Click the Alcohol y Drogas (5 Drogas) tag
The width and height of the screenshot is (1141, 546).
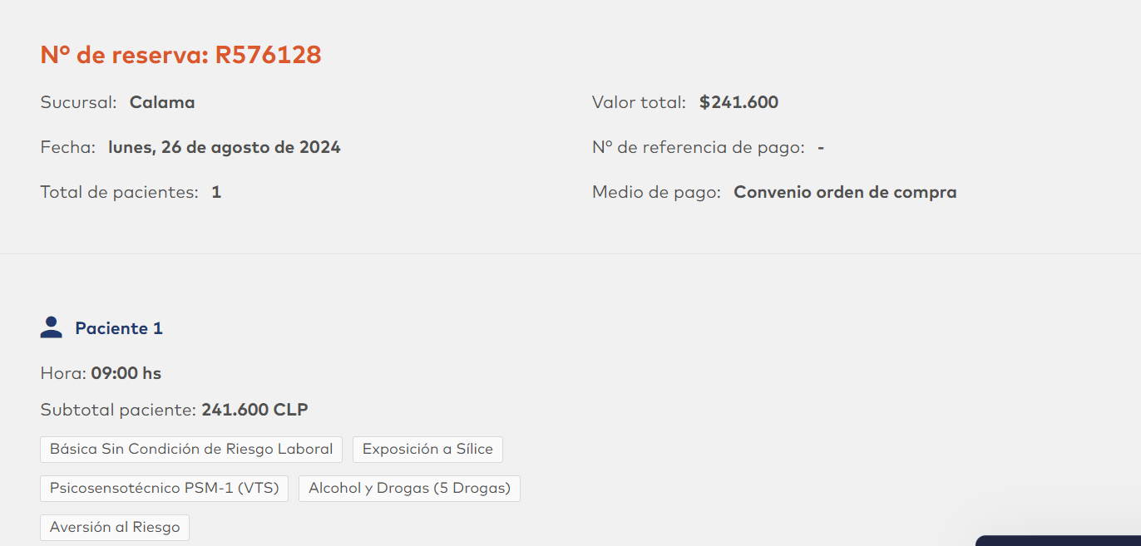click(x=409, y=489)
